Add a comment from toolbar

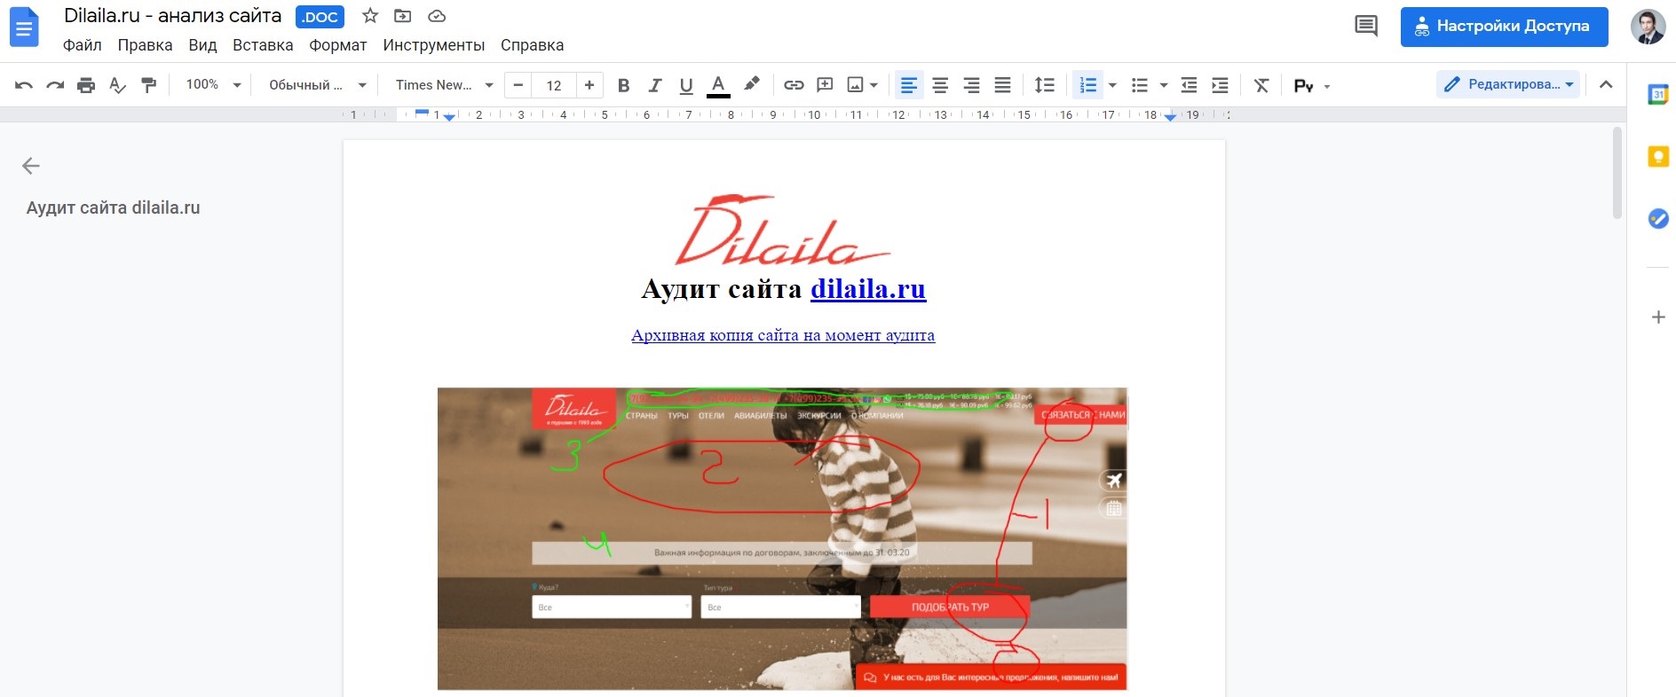825,85
